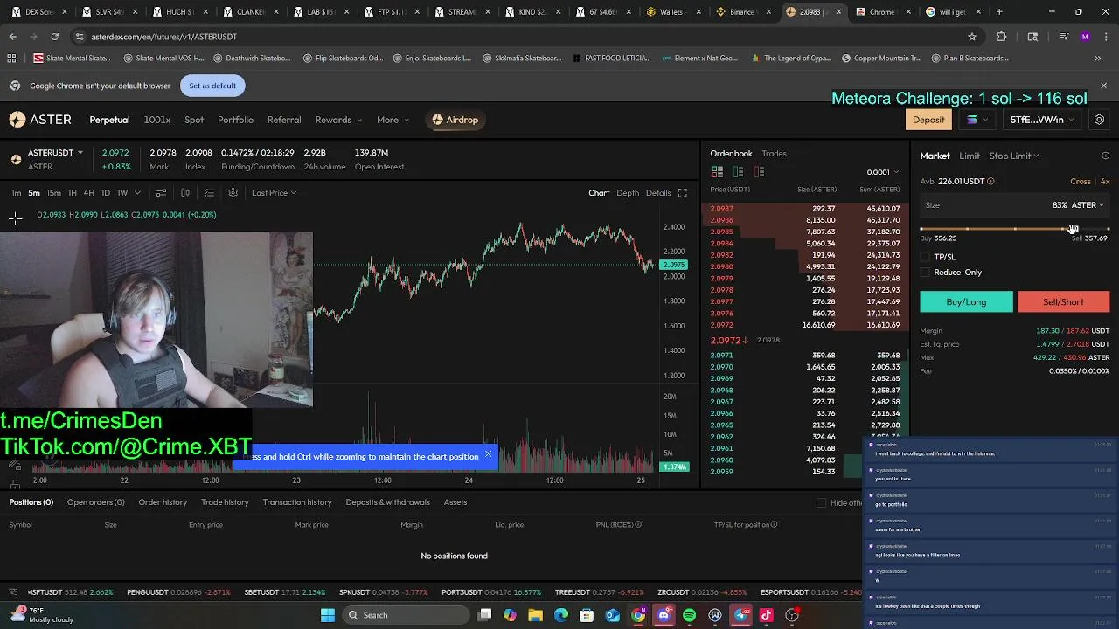Viewport: 1119px width, 629px height.
Task: Expand the More menu in the header
Action: click(392, 120)
